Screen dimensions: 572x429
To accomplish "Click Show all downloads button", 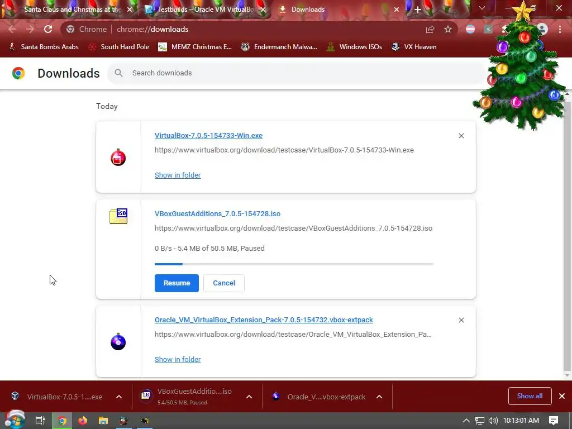I will tap(530, 396).
